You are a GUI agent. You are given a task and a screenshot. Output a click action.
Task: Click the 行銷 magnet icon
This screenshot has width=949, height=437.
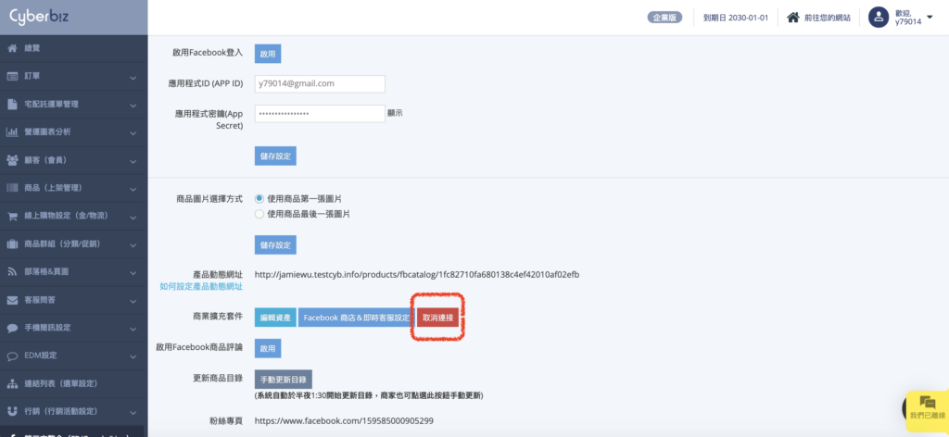(12, 412)
